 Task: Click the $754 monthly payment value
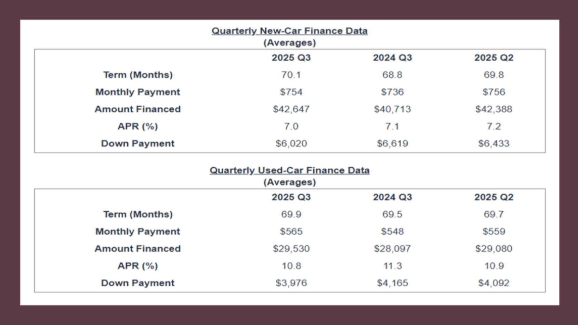pyautogui.click(x=291, y=92)
